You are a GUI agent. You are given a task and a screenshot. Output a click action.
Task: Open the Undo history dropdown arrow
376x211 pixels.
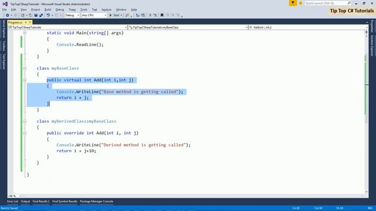(x=52, y=15)
